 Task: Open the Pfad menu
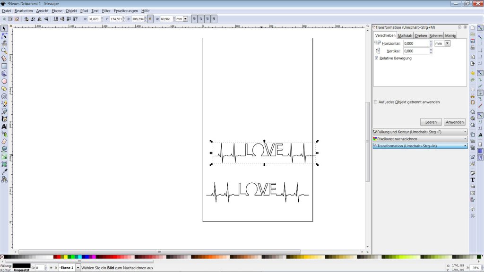pos(84,10)
